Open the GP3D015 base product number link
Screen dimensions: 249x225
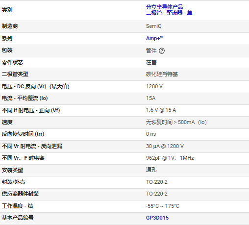[157, 218]
